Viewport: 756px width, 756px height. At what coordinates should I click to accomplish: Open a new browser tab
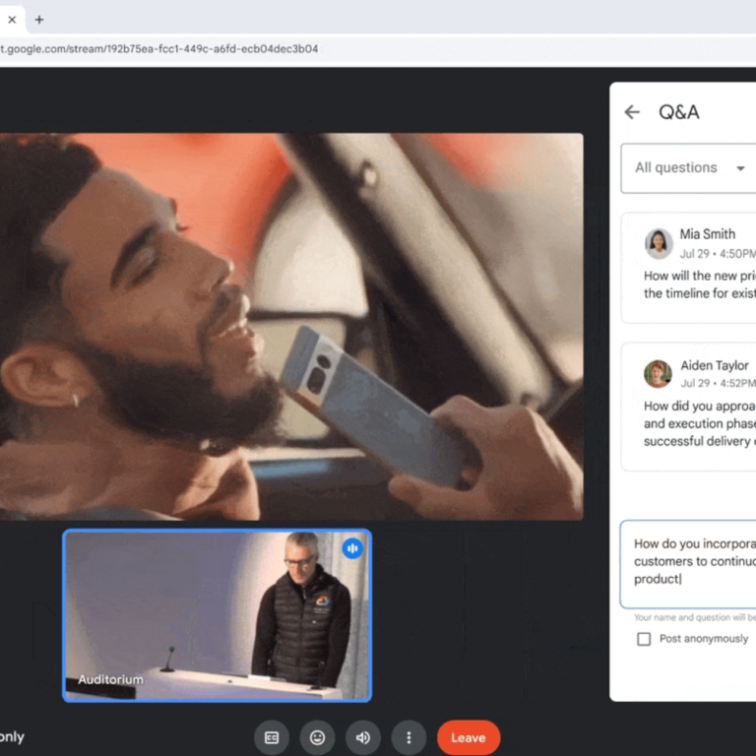39,19
